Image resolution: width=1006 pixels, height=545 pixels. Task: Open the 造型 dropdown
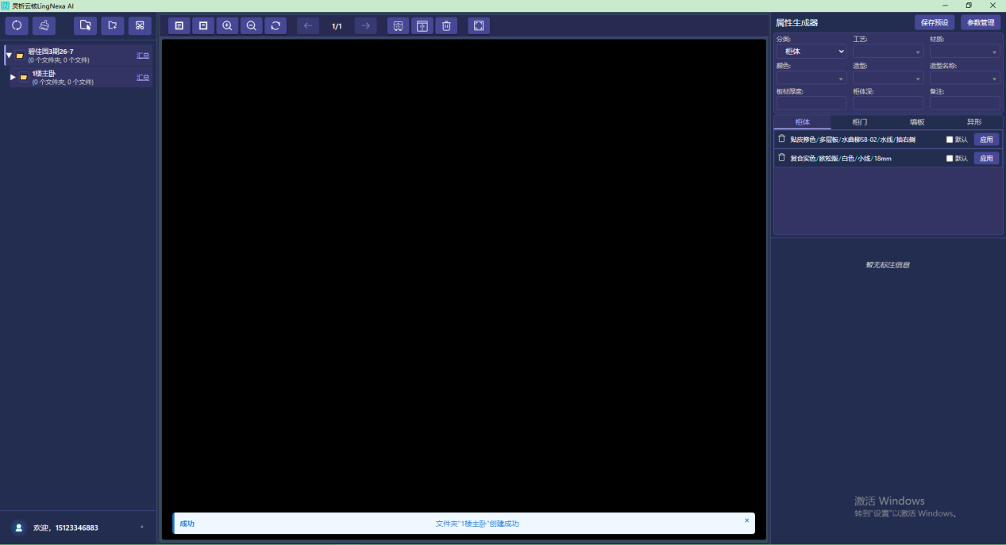[888, 78]
